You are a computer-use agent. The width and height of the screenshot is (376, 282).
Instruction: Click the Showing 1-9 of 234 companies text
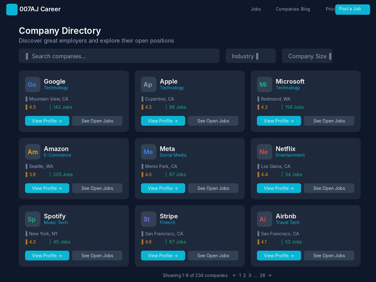195,275
